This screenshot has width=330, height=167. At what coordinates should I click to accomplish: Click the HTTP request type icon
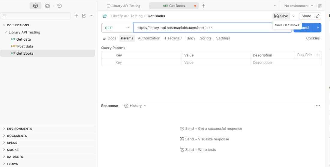pos(105,16)
